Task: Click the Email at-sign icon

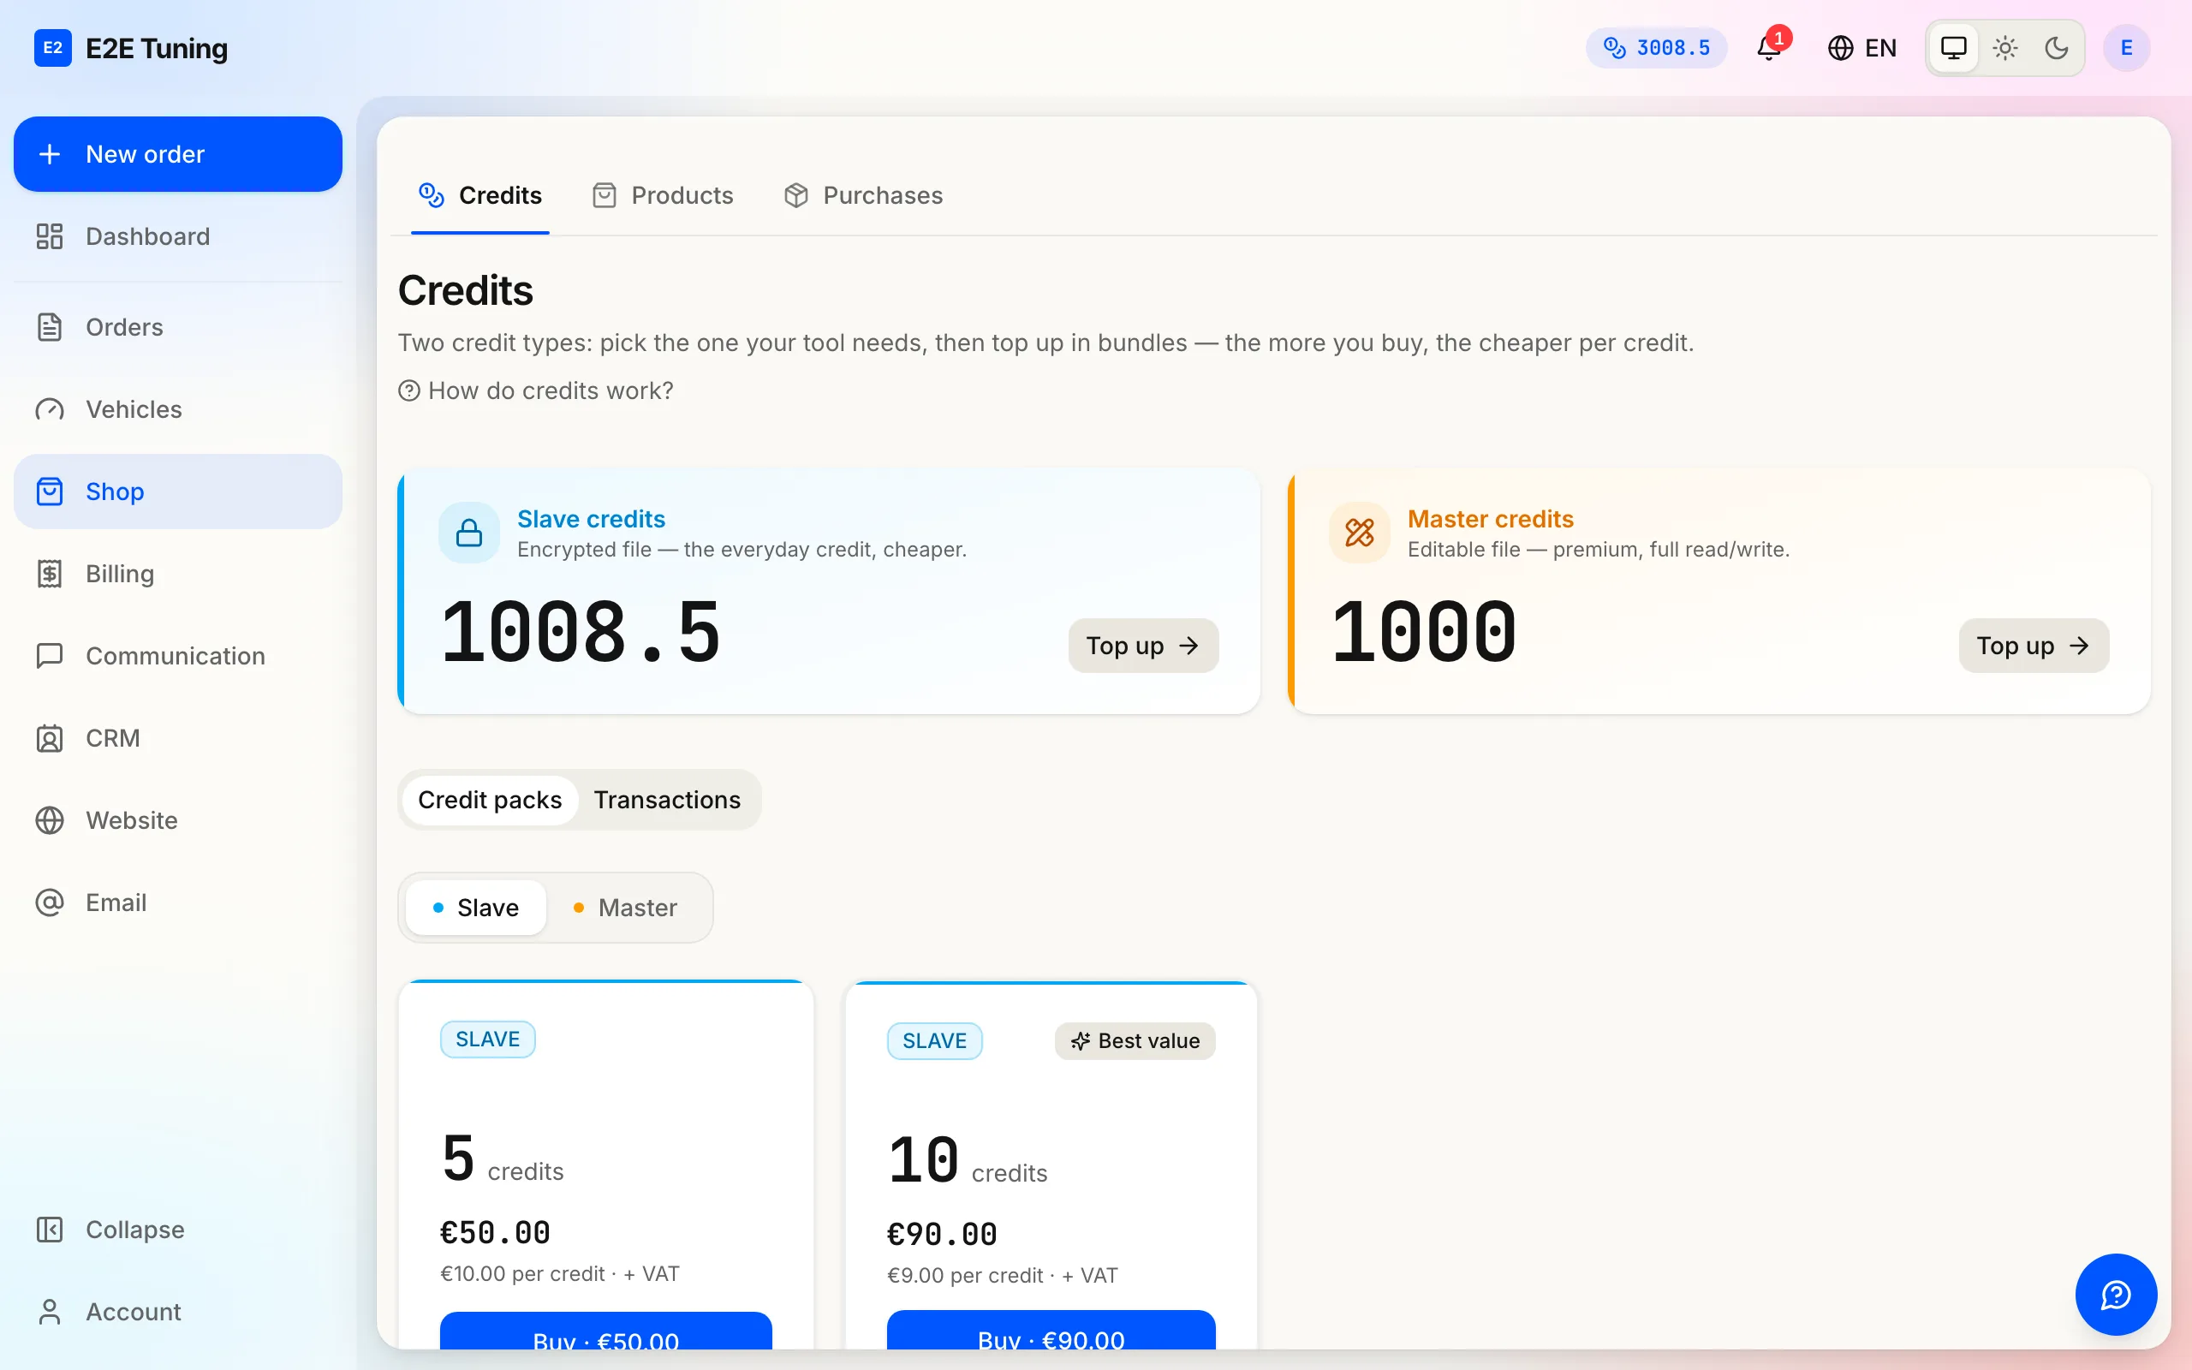Action: (50, 902)
